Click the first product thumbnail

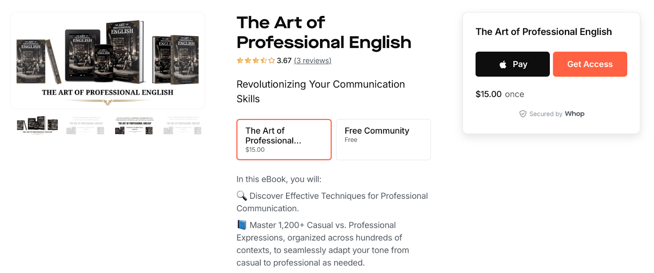point(37,125)
